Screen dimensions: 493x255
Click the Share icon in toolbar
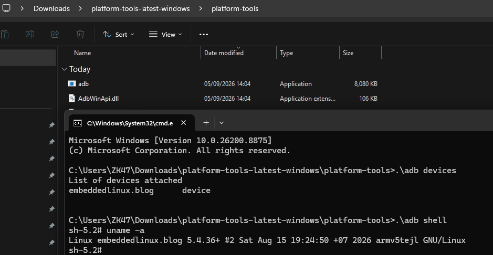(55, 34)
